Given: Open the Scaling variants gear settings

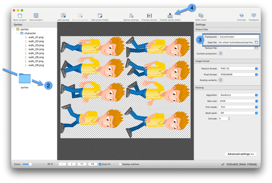Looking at the screenshot, I should tap(221, 80).
